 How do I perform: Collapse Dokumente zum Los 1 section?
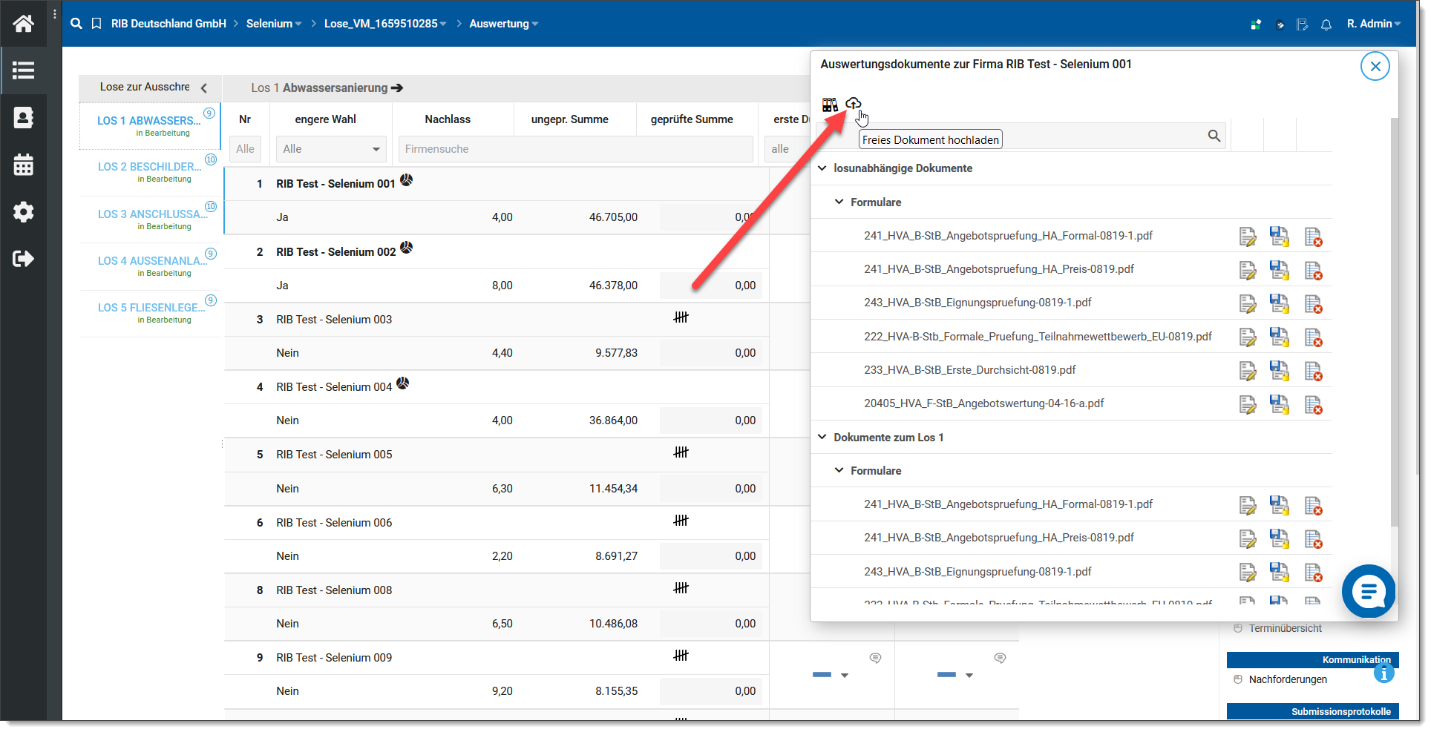tap(822, 437)
